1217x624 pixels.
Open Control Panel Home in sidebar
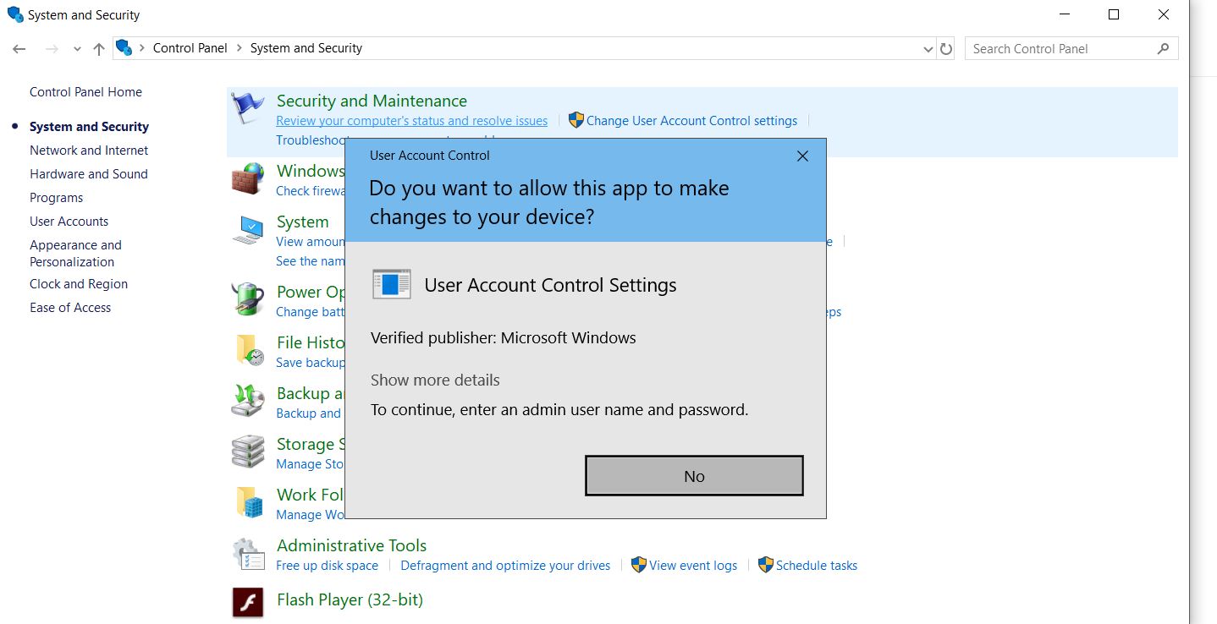click(x=85, y=92)
